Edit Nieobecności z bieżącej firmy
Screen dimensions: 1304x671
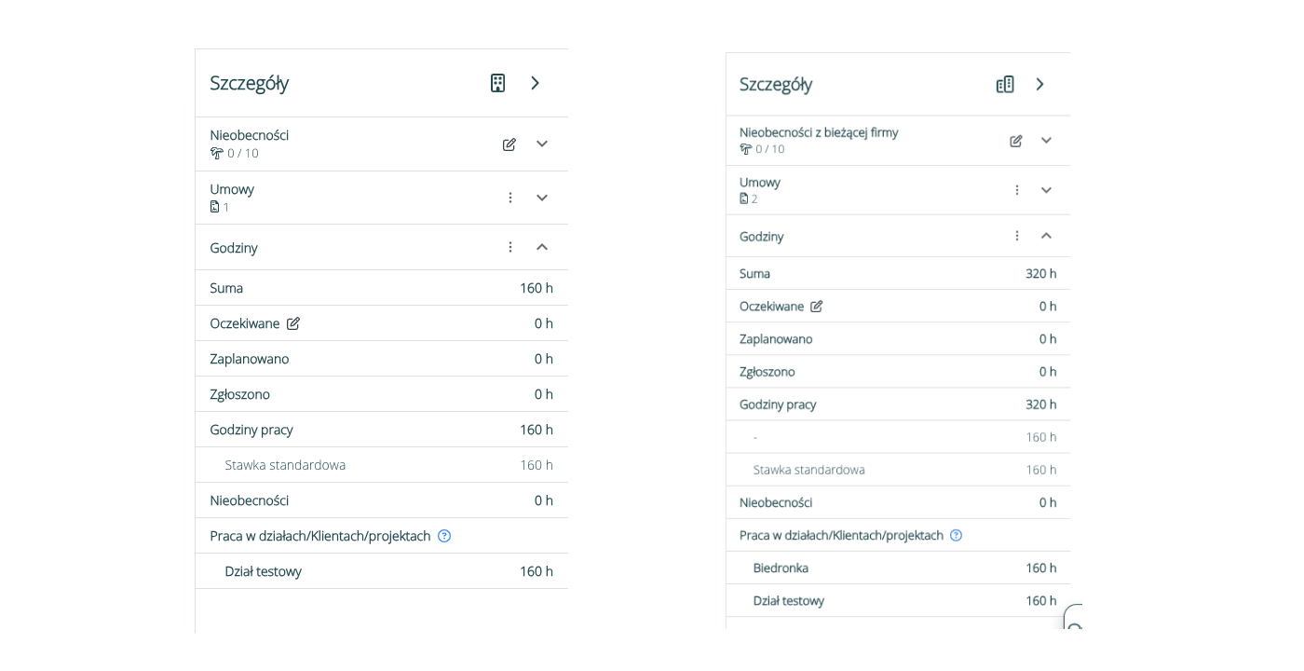coord(1016,141)
